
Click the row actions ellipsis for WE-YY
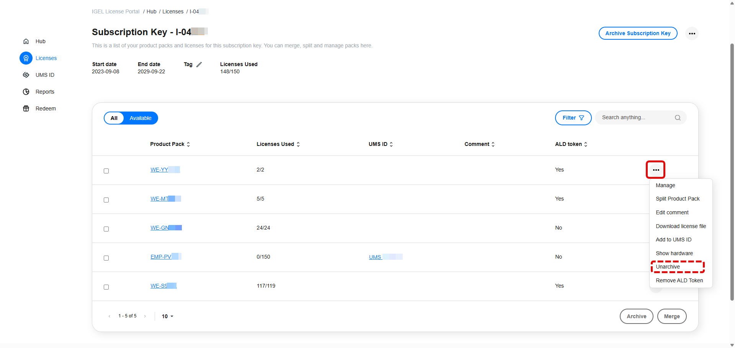tap(656, 170)
